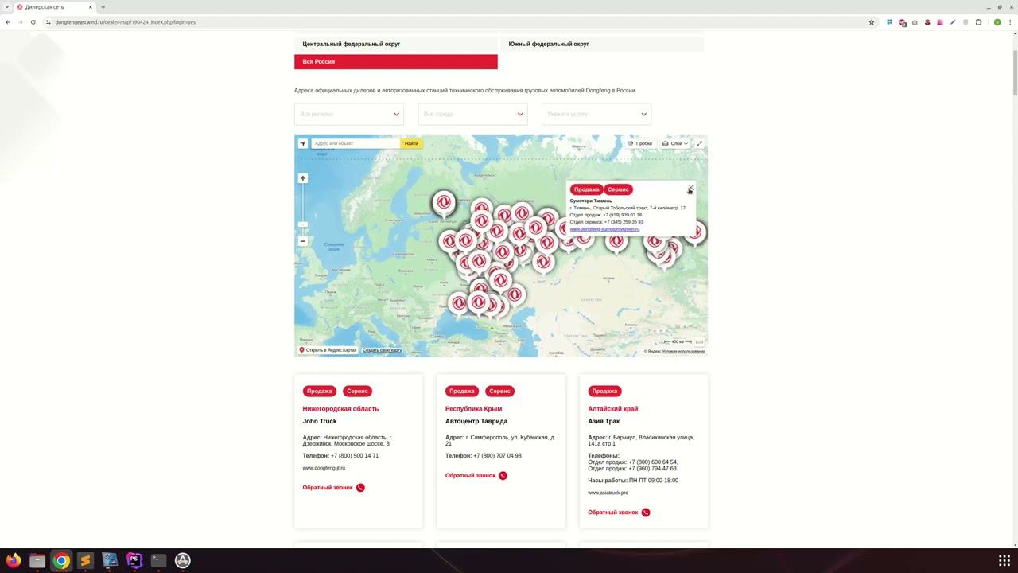Open www.dongfeng-jt.ru dealer website link

point(324,468)
